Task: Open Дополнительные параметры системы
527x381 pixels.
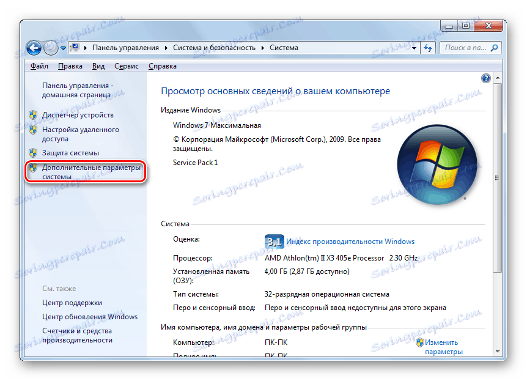Action: tap(91, 172)
